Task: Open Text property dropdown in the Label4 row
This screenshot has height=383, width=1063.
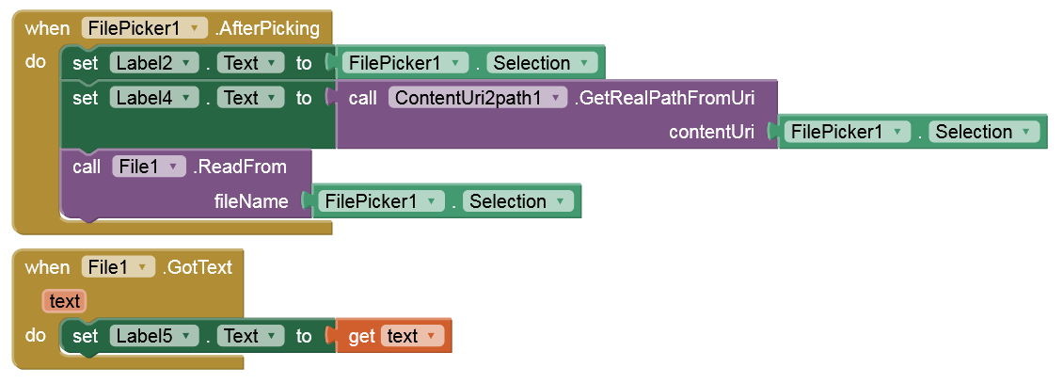Action: [x=271, y=98]
